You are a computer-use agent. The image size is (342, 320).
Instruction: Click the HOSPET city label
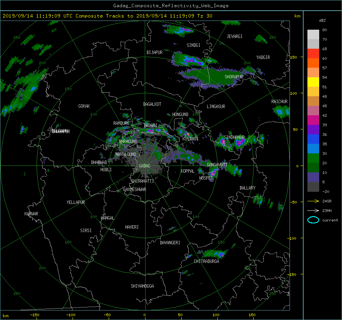[206, 178]
